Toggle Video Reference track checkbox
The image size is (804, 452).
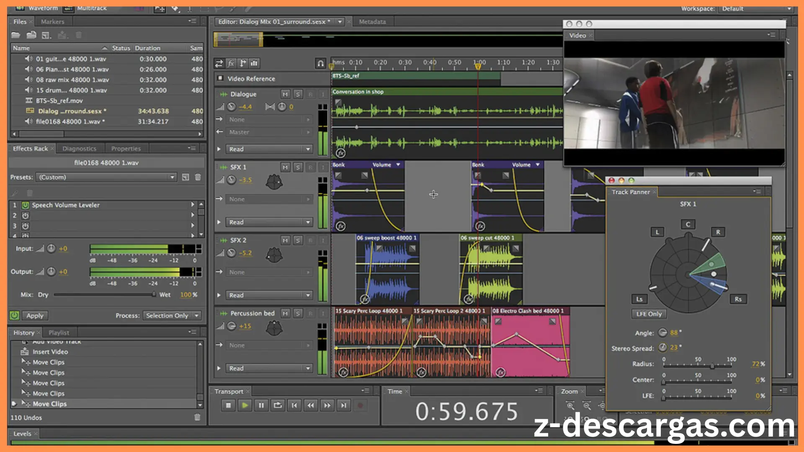coord(219,78)
